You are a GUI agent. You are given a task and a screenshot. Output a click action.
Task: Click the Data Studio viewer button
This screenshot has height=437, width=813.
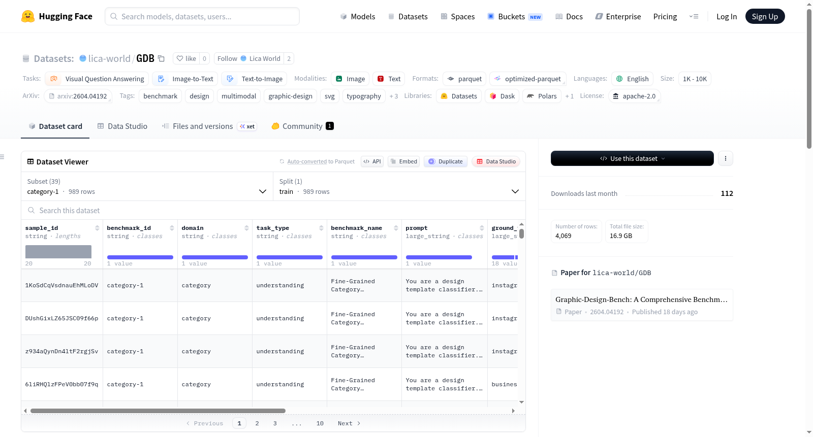[496, 161]
